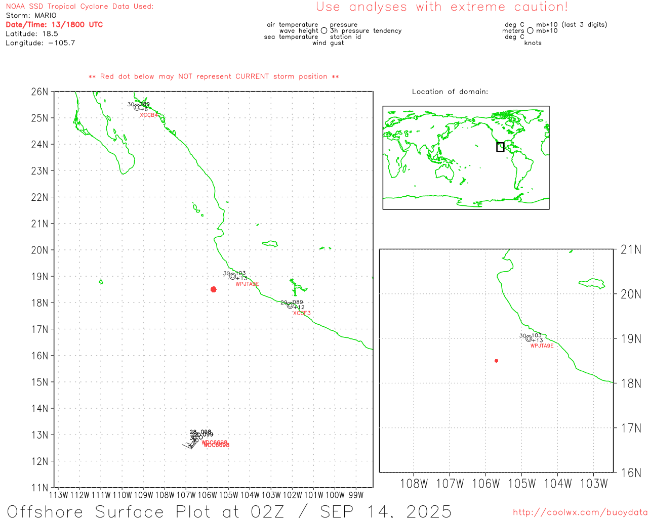Click the '110W' longitude axis label
The image size is (648, 518).
[122, 495]
